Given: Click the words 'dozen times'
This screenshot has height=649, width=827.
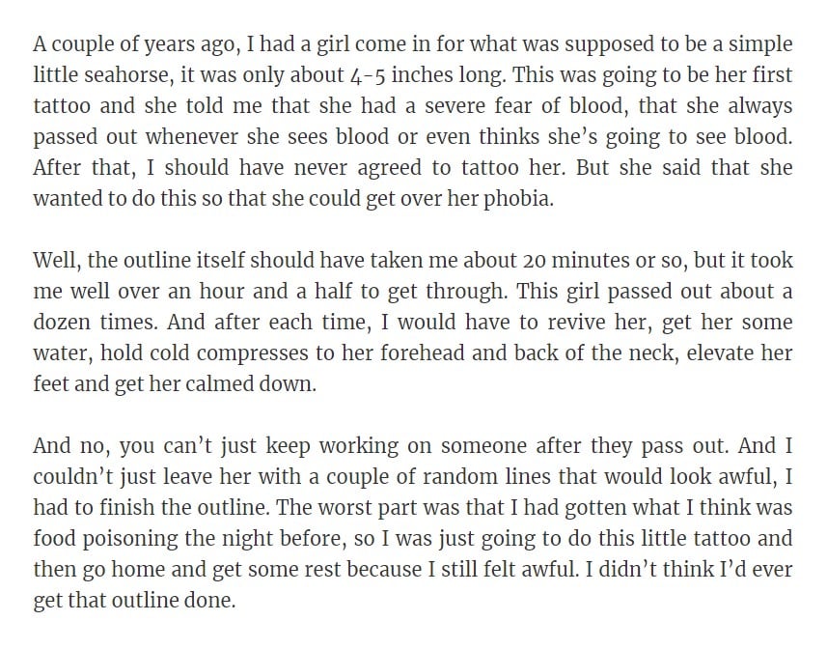Looking at the screenshot, I should (x=94, y=323).
